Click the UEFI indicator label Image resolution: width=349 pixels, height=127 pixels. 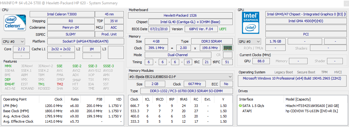(223, 29)
